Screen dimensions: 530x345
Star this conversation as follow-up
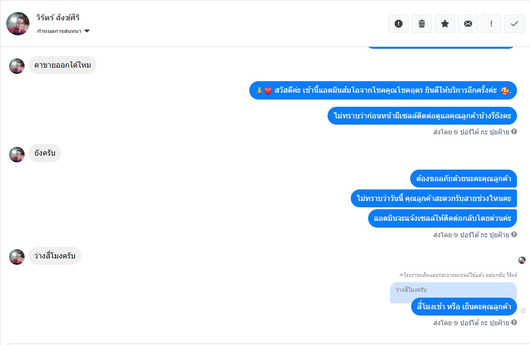point(445,24)
